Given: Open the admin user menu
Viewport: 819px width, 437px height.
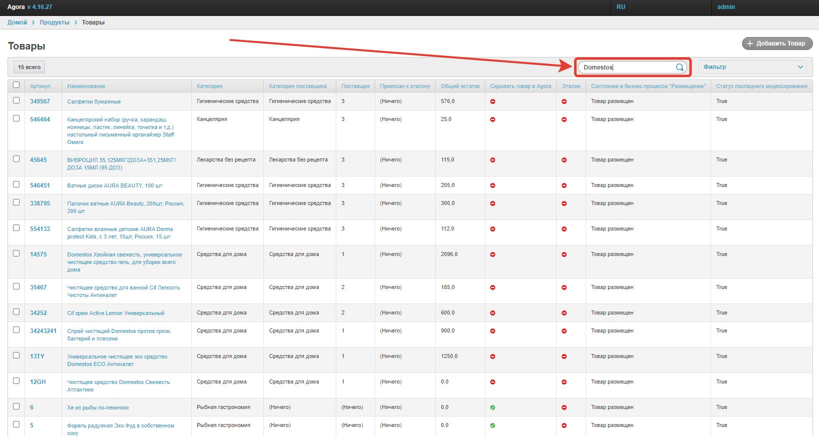Looking at the screenshot, I should [726, 7].
